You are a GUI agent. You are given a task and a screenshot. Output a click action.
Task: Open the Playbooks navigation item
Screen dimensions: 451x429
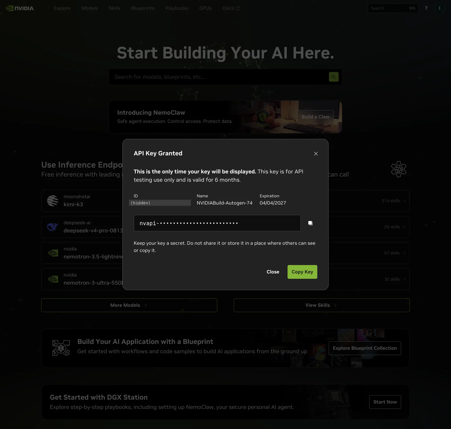point(177,8)
